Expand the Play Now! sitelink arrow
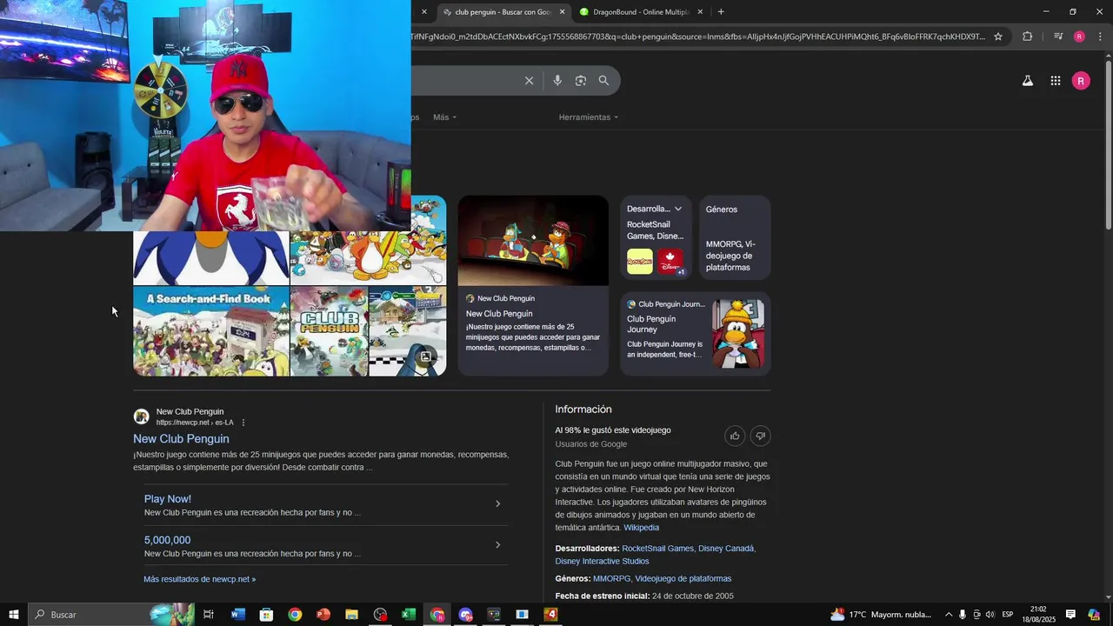 click(x=497, y=504)
